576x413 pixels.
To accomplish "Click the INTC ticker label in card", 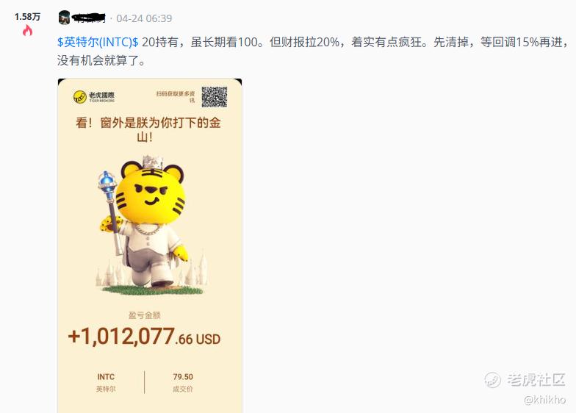I will [106, 377].
